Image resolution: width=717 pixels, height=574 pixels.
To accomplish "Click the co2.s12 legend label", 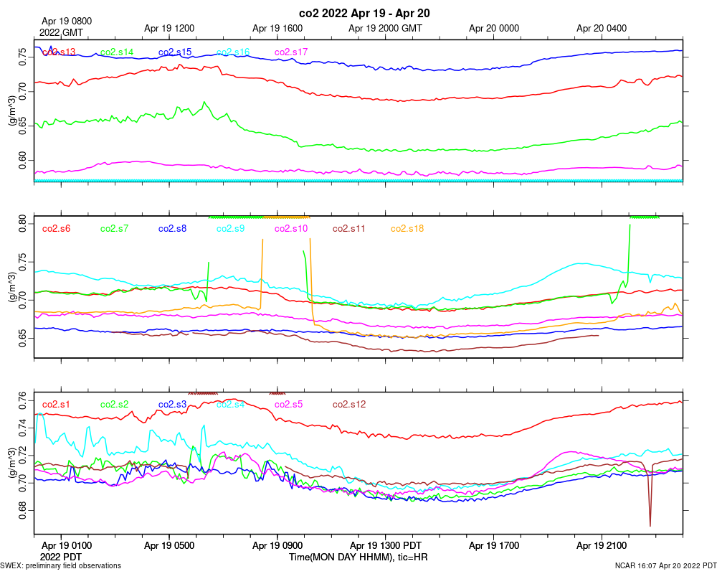I will [349, 405].
